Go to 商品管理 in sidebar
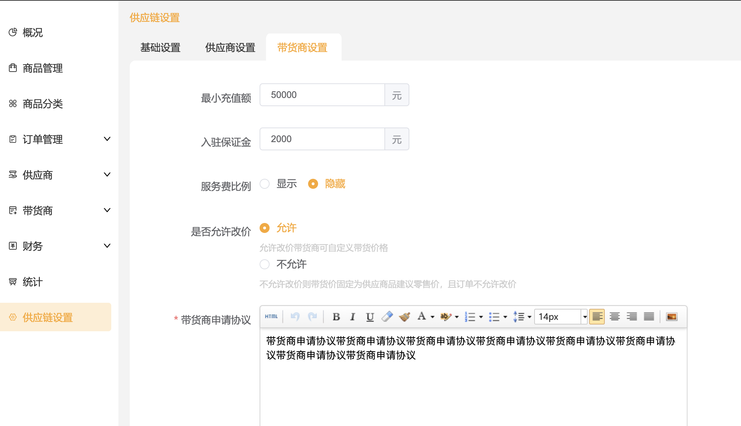The width and height of the screenshot is (741, 426). 43,68
